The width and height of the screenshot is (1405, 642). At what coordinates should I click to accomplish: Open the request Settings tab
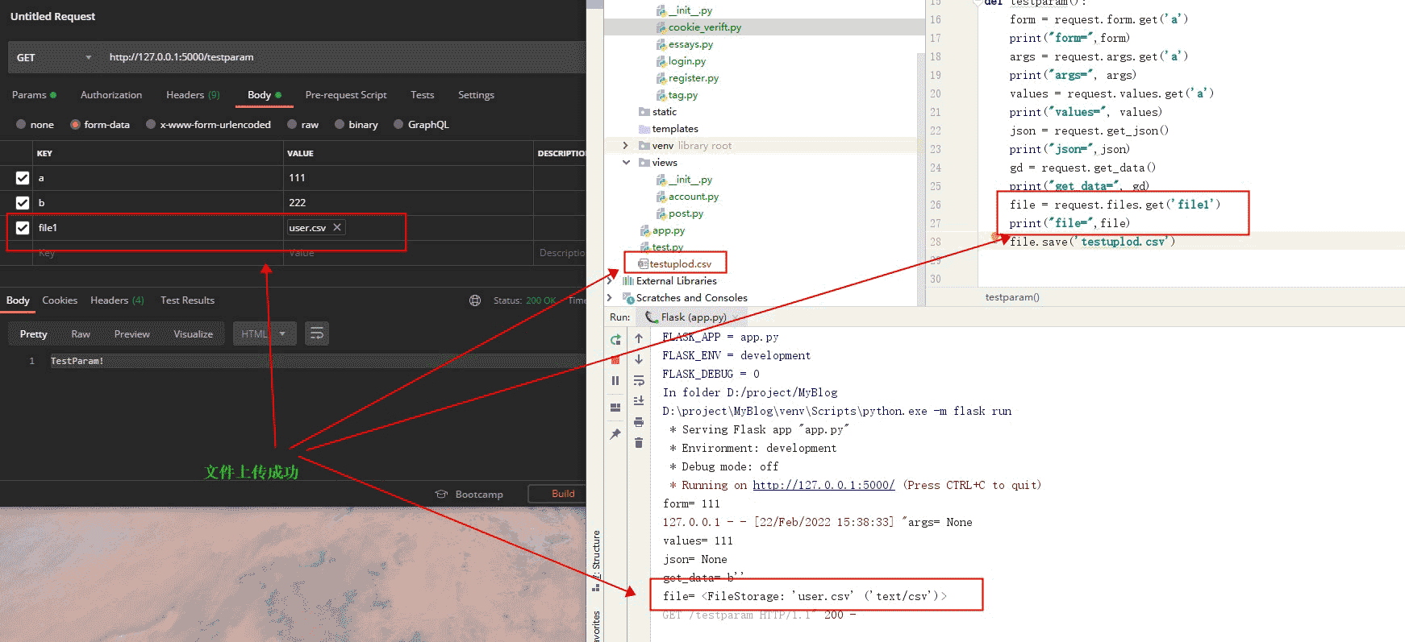click(476, 95)
